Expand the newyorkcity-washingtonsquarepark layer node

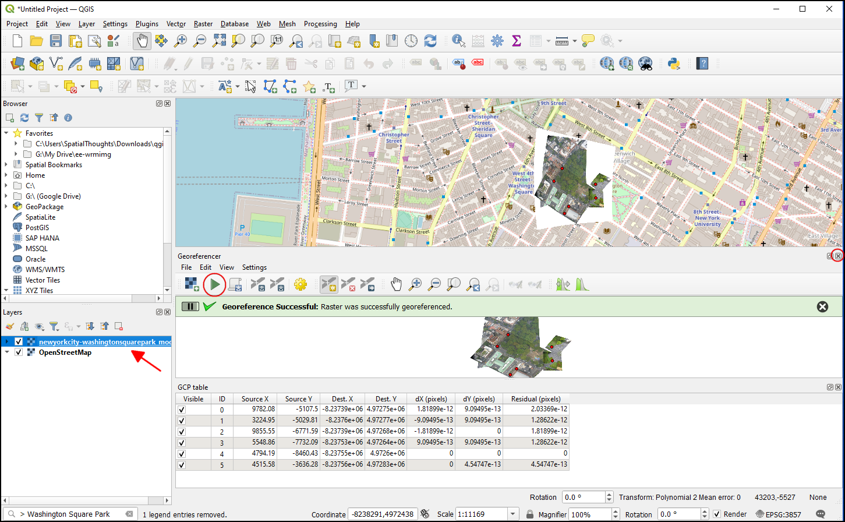tap(6, 342)
